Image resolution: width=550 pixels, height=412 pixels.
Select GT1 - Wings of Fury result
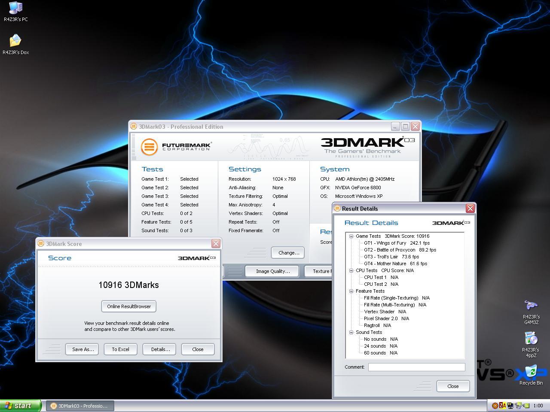pyautogui.click(x=397, y=243)
